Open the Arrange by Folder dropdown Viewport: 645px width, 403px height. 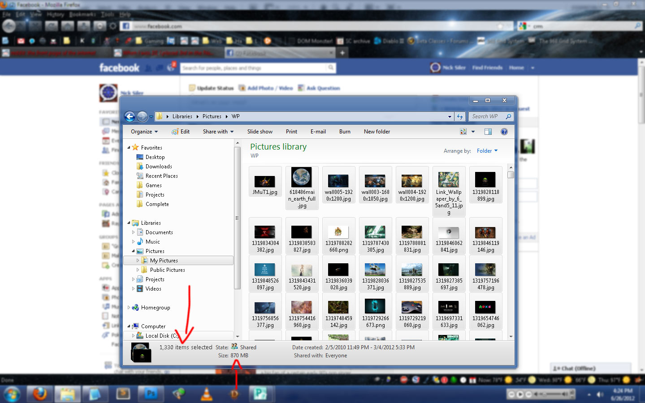487,151
